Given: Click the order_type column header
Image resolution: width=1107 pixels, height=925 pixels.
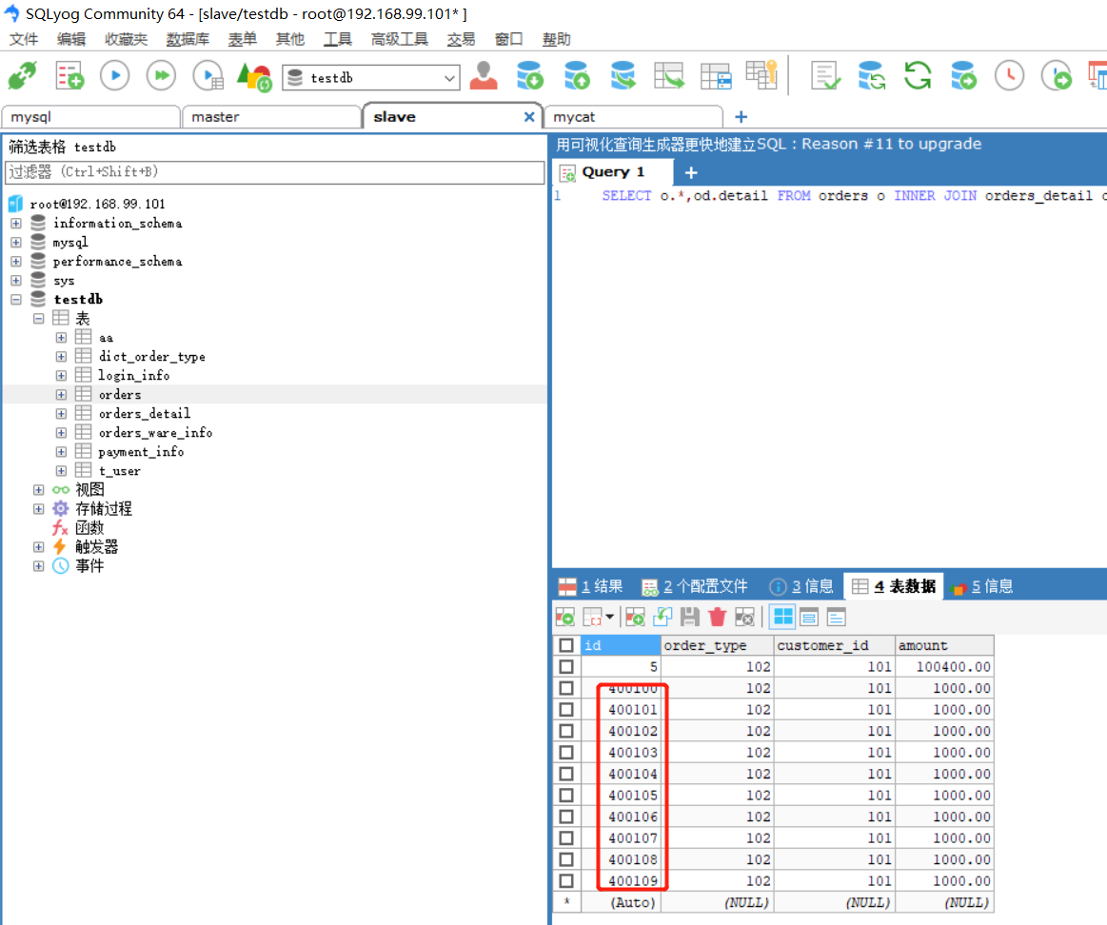Looking at the screenshot, I should click(717, 645).
